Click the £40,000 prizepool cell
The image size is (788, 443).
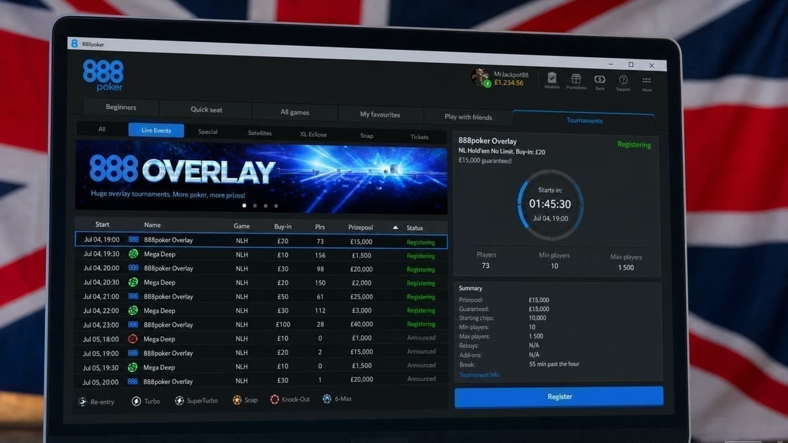click(361, 324)
